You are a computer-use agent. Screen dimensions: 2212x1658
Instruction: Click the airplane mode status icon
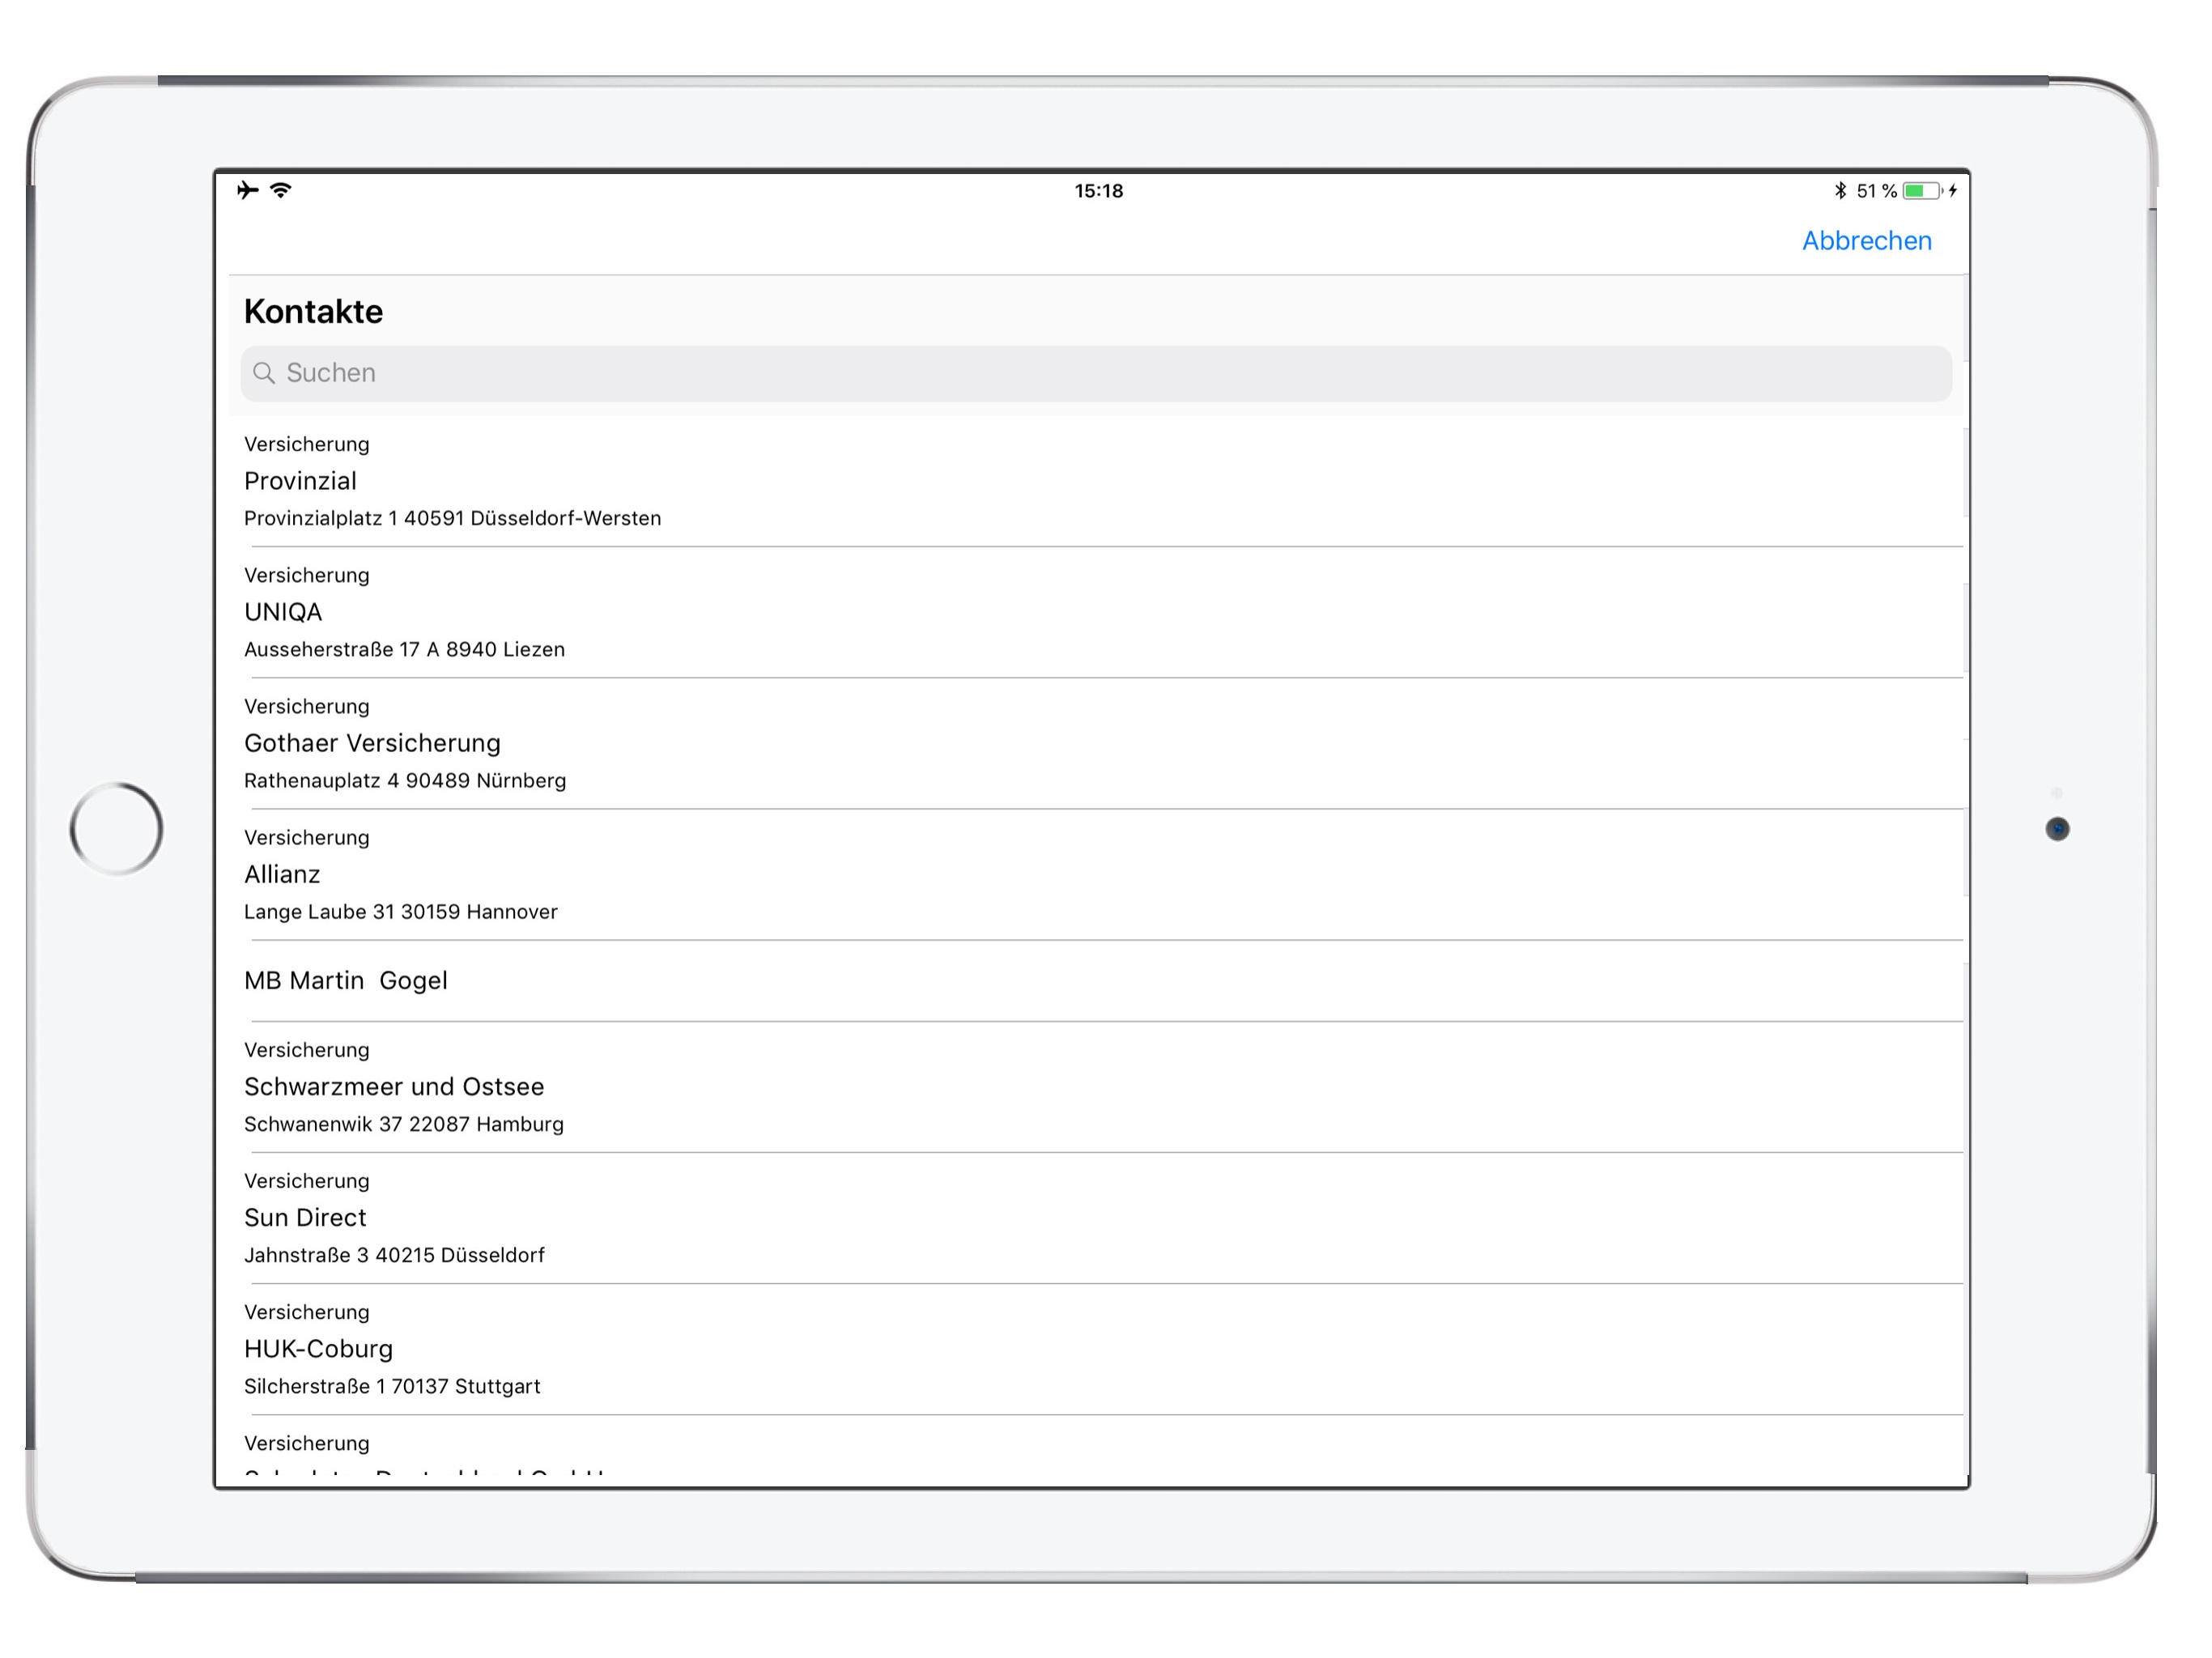click(247, 190)
